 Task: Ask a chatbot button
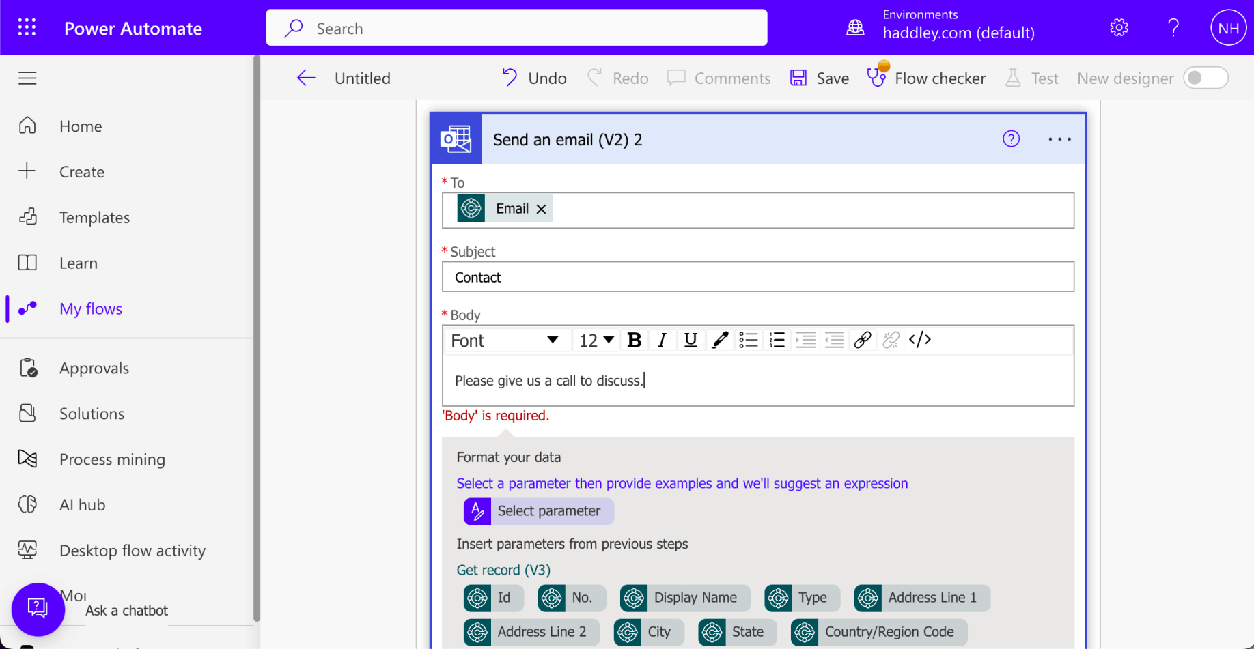coord(38,609)
